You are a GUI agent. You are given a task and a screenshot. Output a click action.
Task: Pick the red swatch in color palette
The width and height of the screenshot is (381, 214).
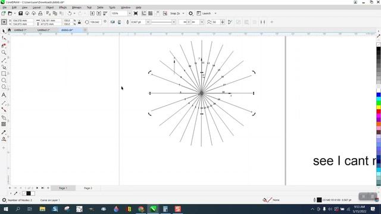click(379, 112)
